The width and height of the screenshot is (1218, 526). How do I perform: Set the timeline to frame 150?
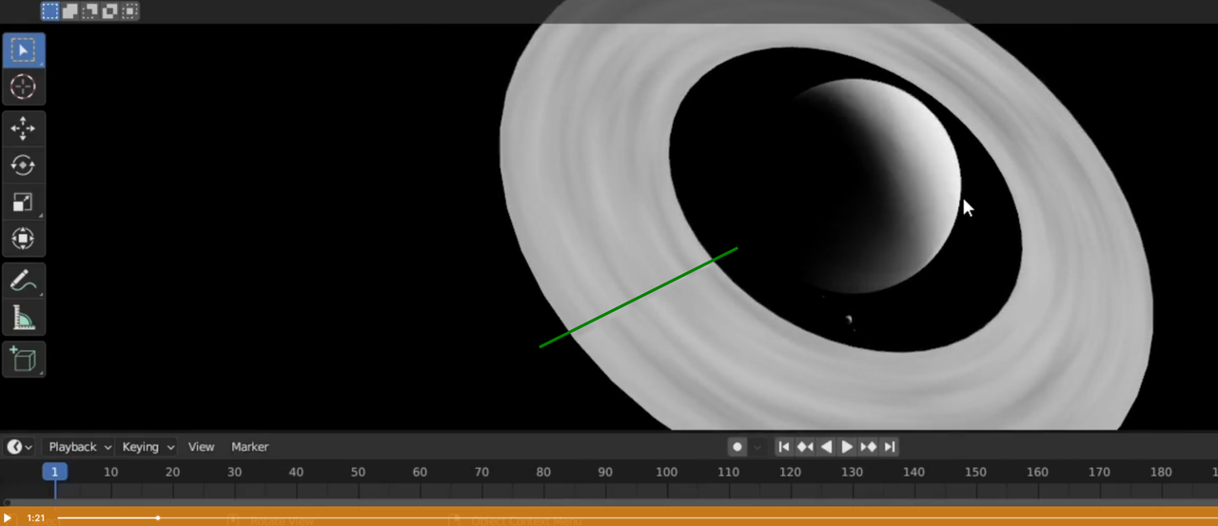pyautogui.click(x=975, y=472)
